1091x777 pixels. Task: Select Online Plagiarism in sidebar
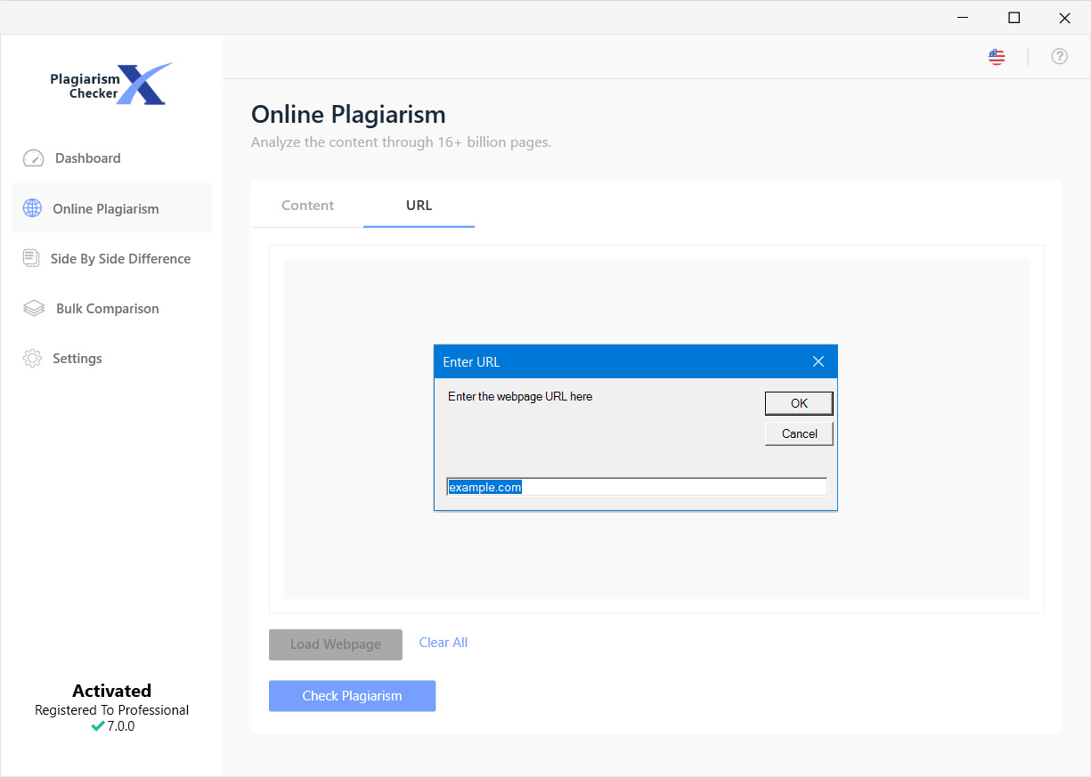pyautogui.click(x=111, y=208)
